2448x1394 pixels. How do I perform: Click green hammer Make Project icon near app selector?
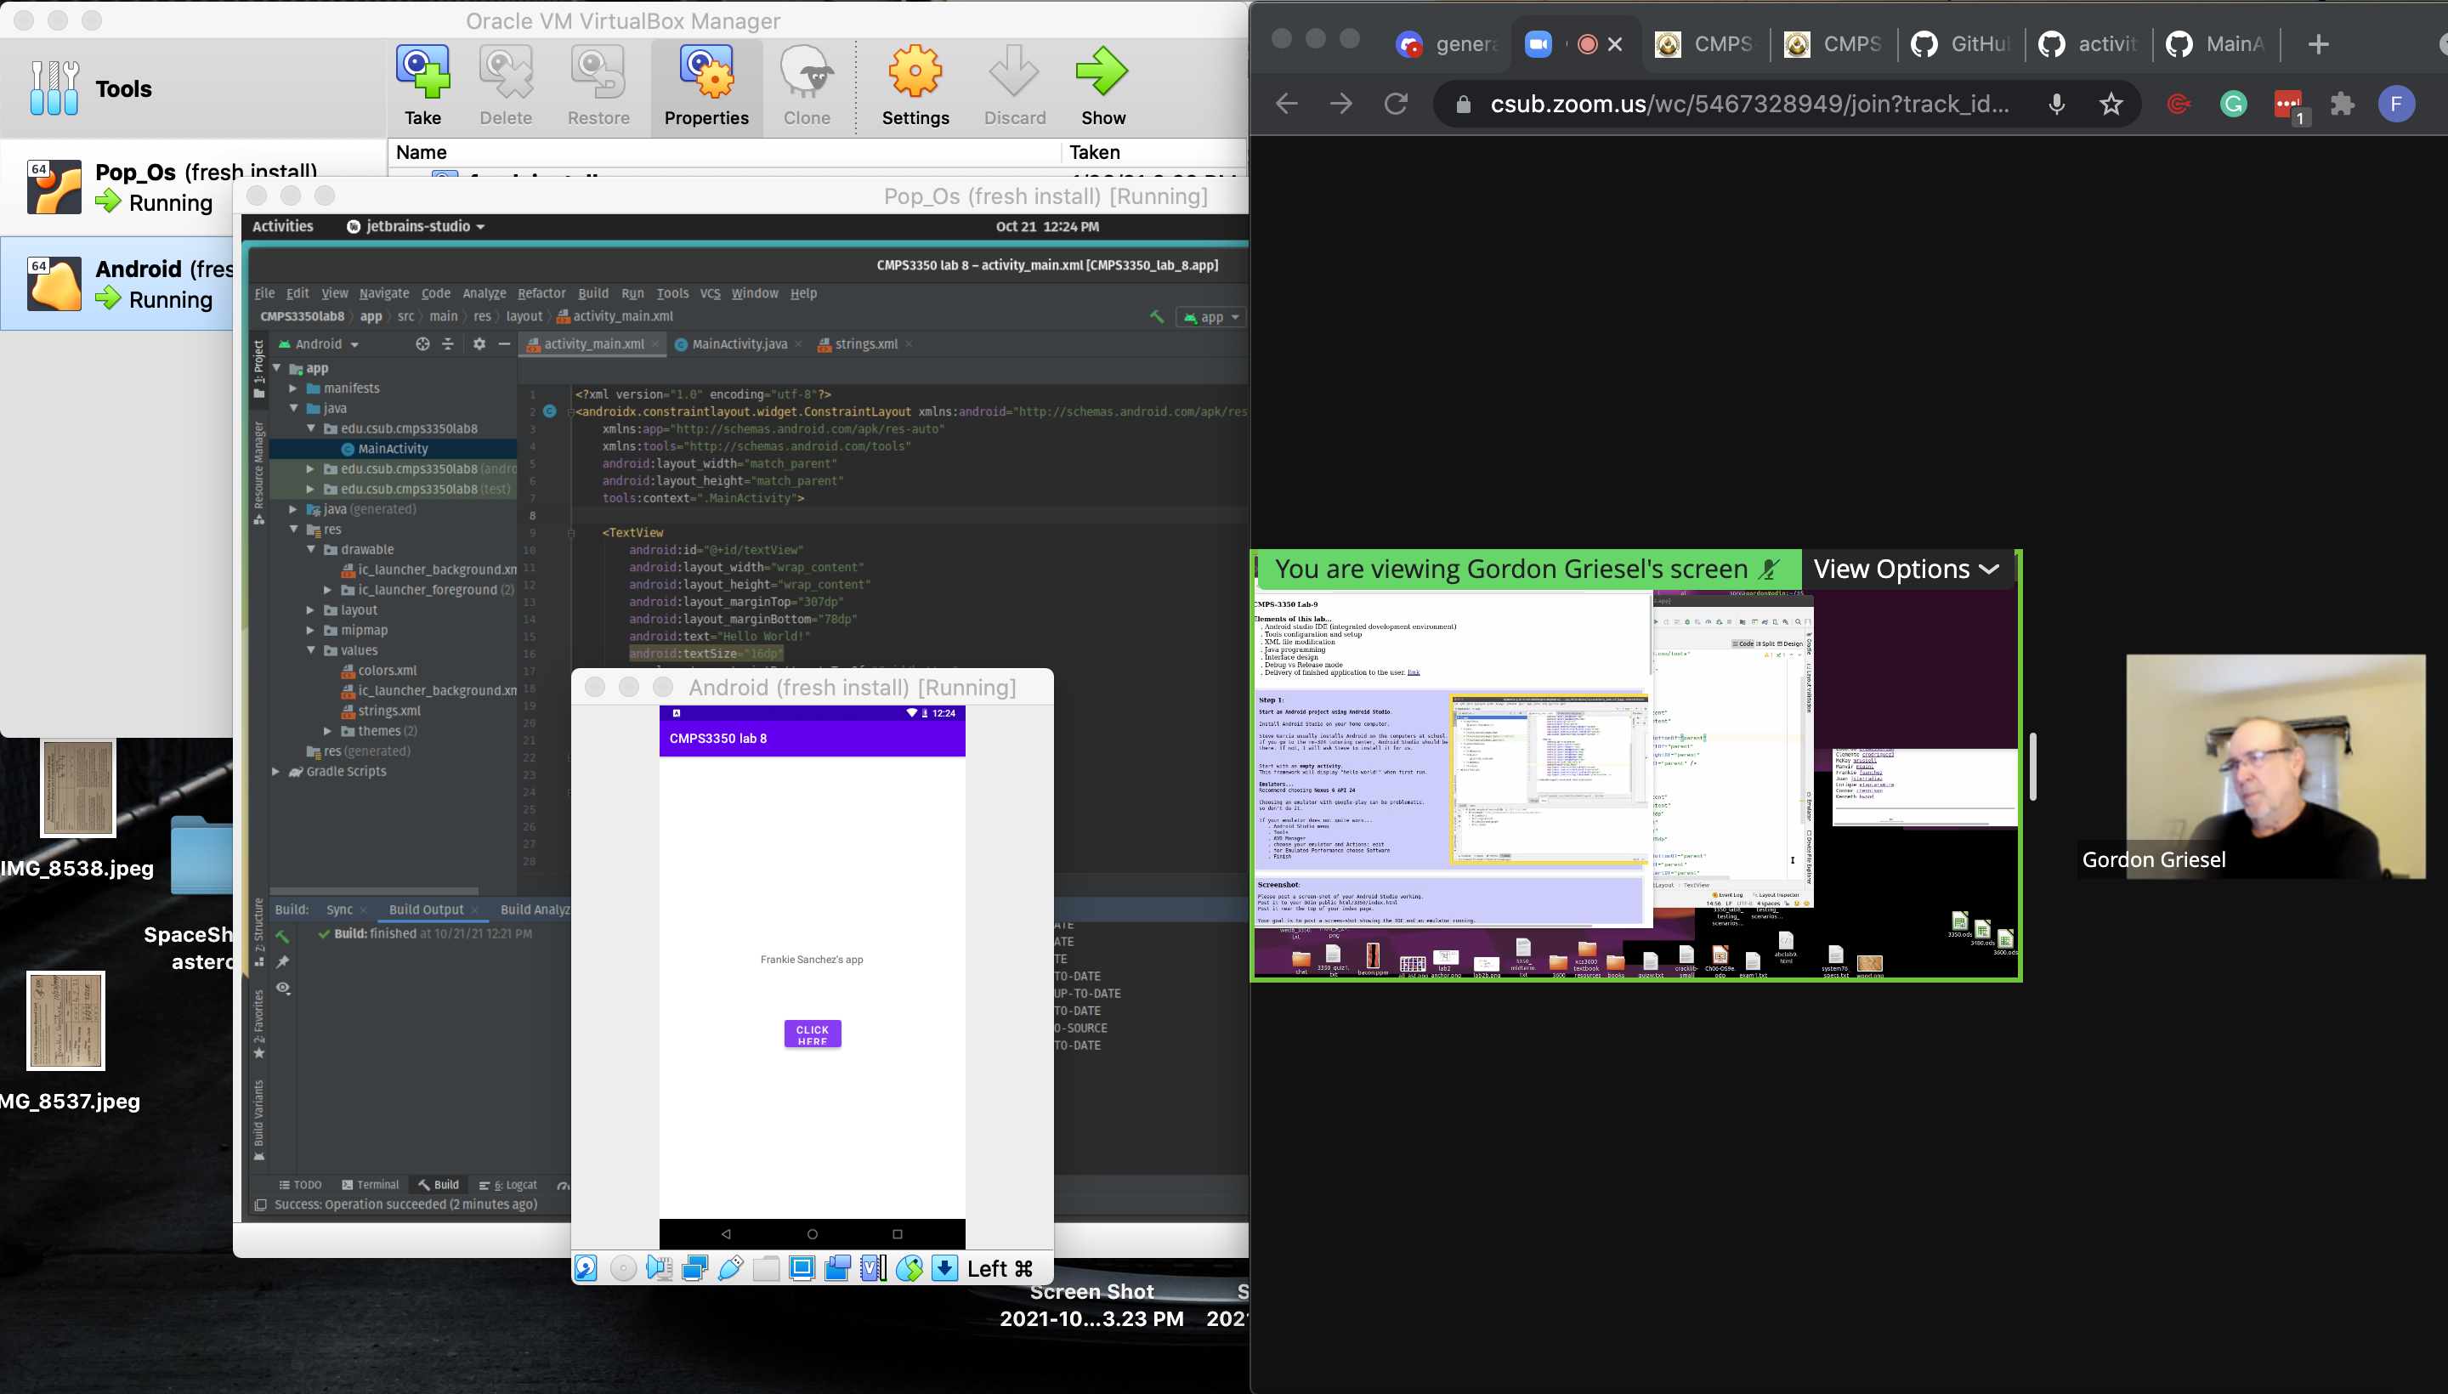tap(1158, 317)
